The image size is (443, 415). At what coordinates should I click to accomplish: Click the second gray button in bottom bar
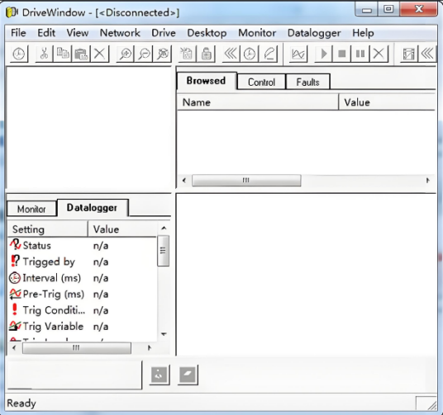point(188,375)
